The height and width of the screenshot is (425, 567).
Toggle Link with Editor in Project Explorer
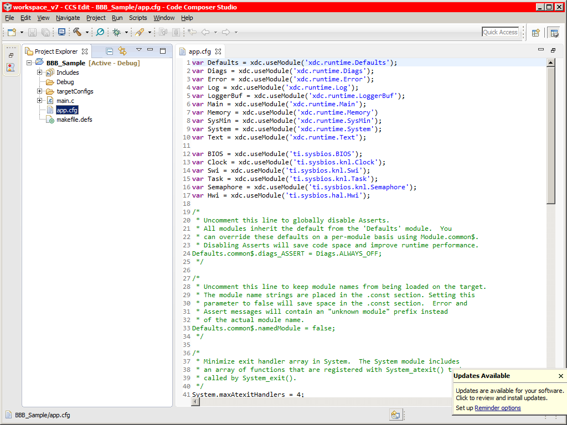click(122, 51)
